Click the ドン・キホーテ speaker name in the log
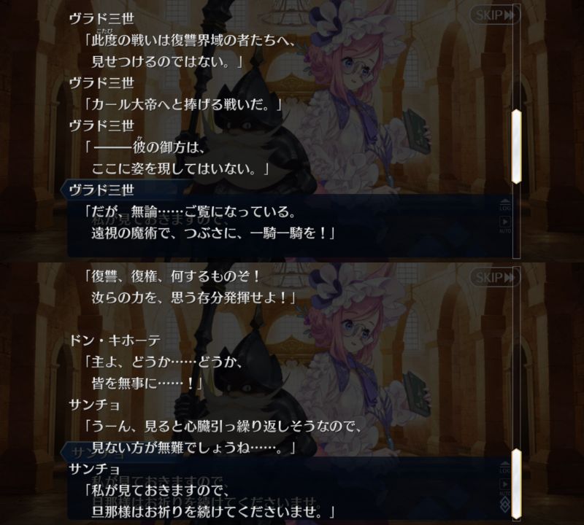This screenshot has height=525, width=584. [115, 341]
